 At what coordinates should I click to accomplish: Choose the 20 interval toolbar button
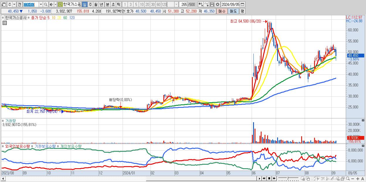pyautogui.click(x=147, y=4)
